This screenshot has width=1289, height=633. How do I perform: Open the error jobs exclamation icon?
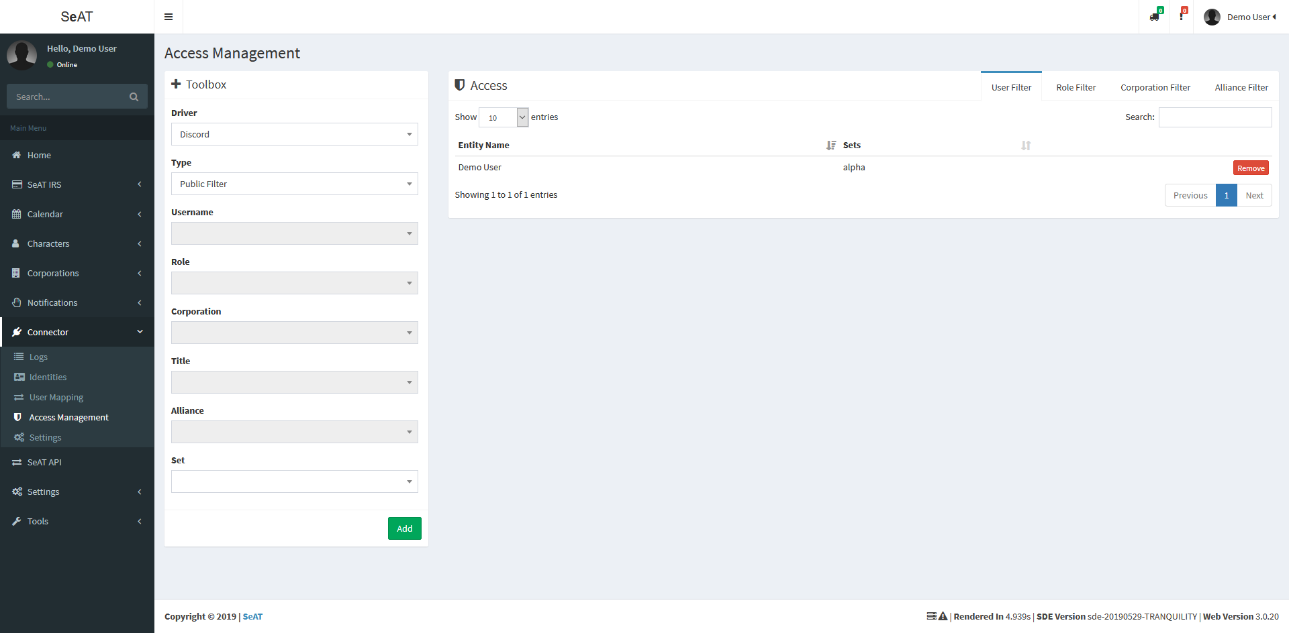click(x=1182, y=17)
